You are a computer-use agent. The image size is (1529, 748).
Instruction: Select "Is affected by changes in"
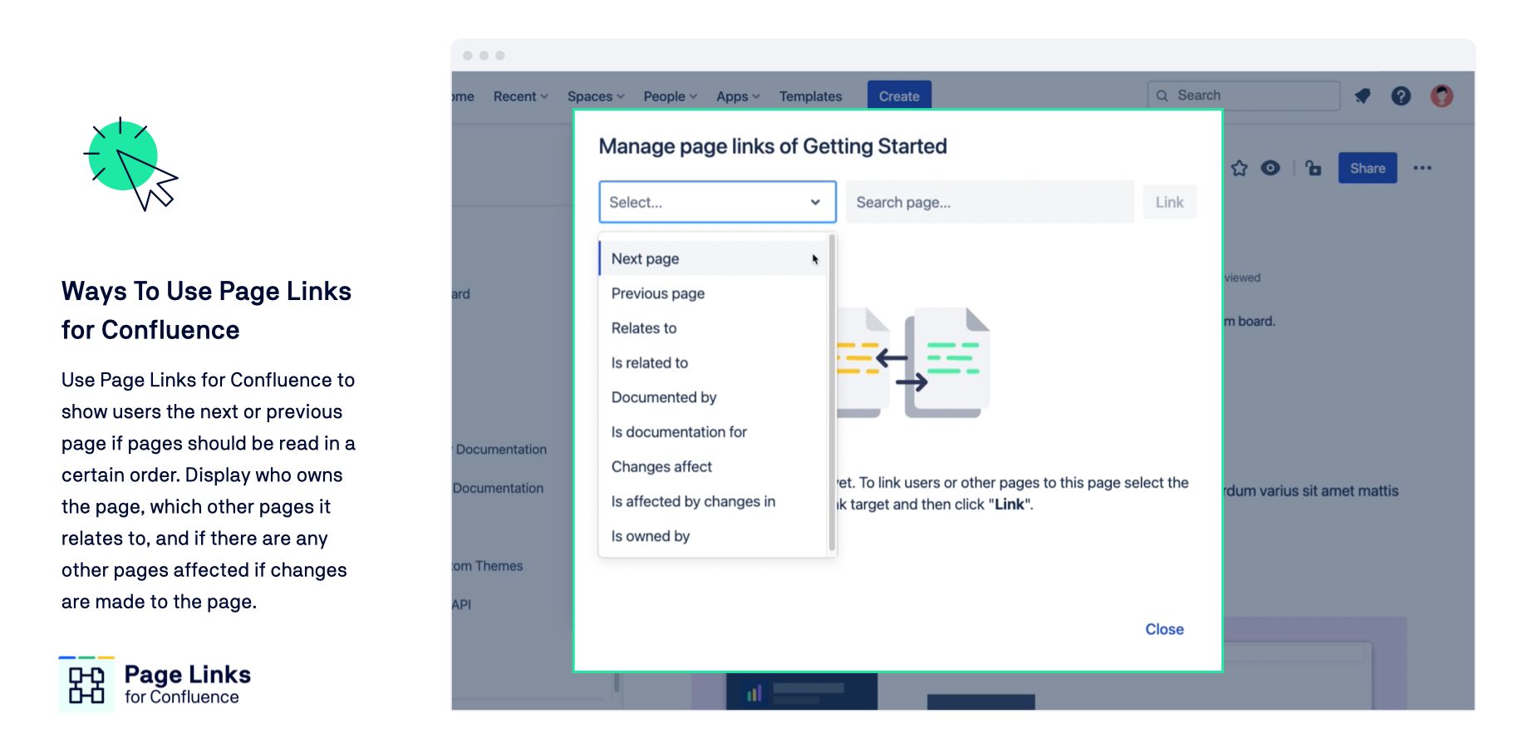tap(713, 502)
